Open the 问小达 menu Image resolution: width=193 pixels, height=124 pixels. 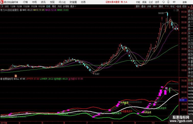[62, 2]
